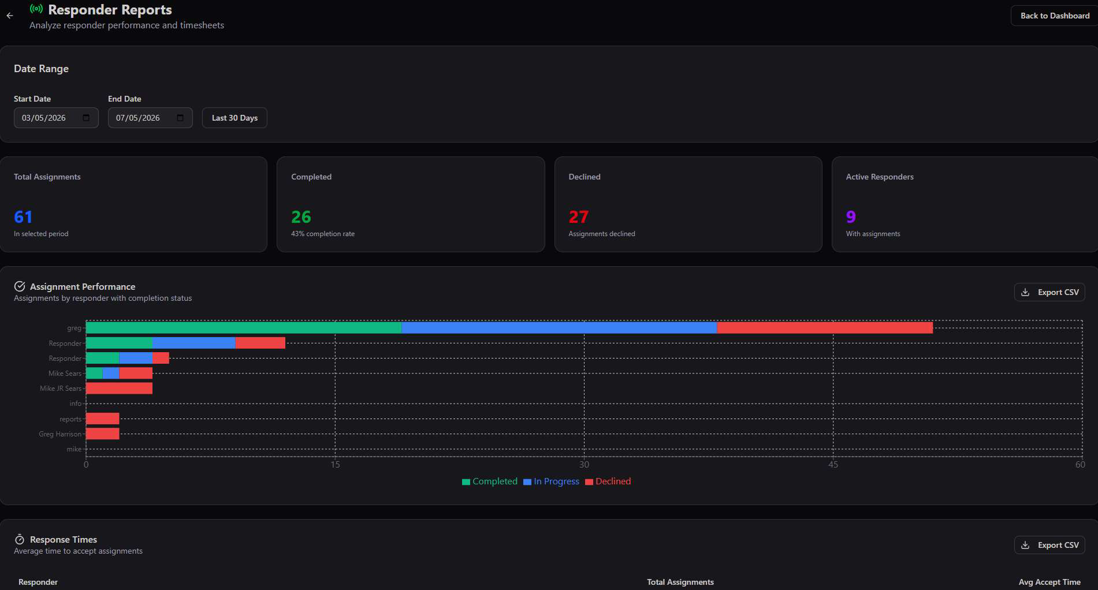Click the Assignments declined caption
The width and height of the screenshot is (1098, 590).
pyautogui.click(x=602, y=234)
